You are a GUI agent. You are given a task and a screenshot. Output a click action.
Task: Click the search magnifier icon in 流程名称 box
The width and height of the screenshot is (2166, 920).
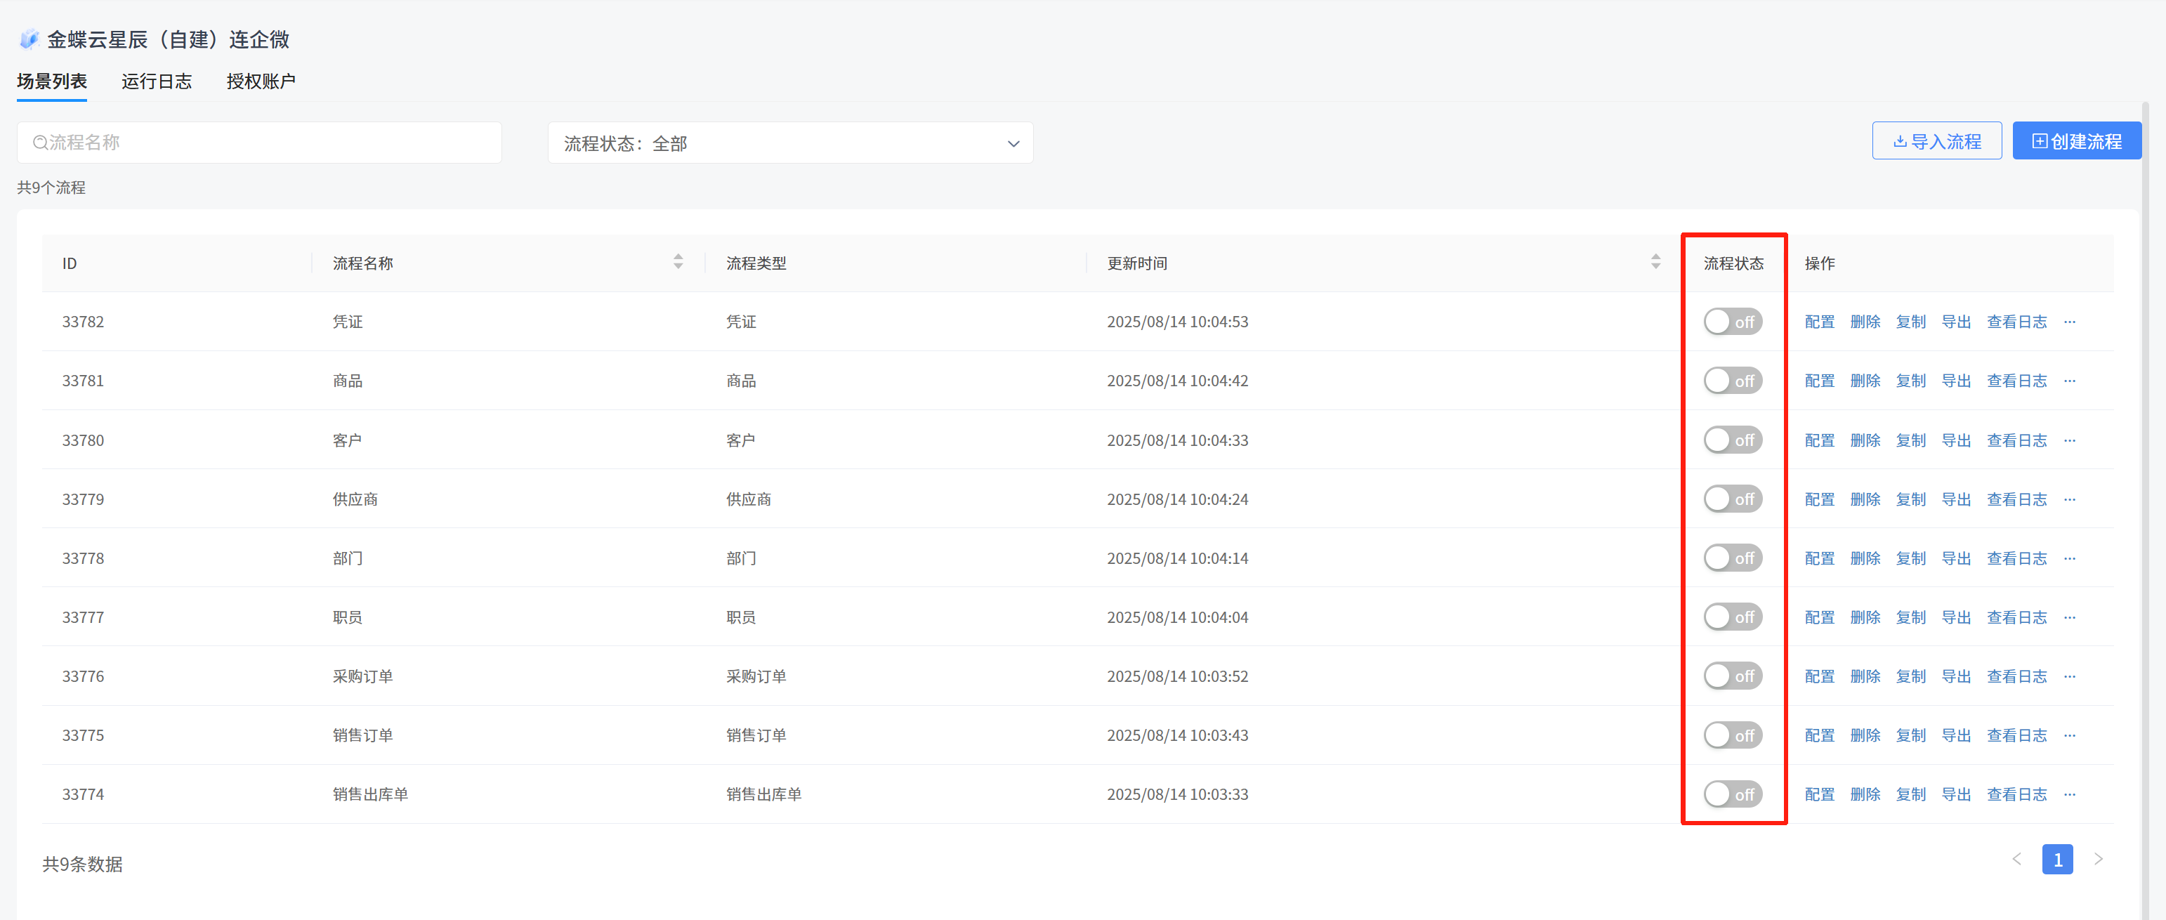39,142
